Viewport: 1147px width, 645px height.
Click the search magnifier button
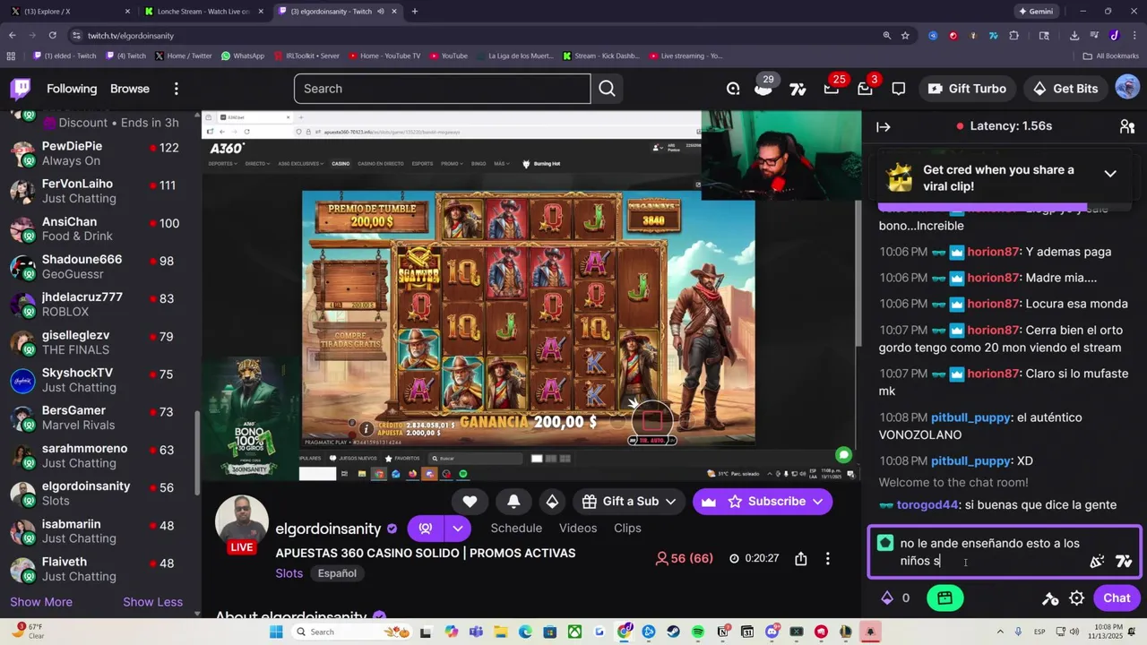pyautogui.click(x=607, y=89)
